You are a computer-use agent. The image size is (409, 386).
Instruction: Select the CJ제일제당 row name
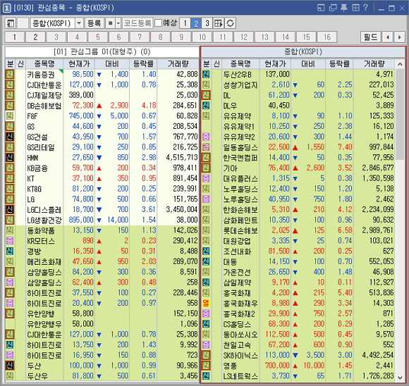(x=44, y=95)
